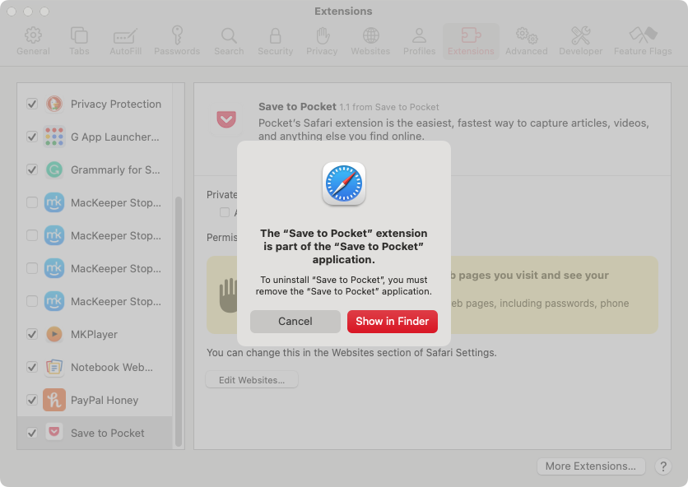Click the large Pocket icon in details
Screen dimensions: 688x487
[x=226, y=119]
